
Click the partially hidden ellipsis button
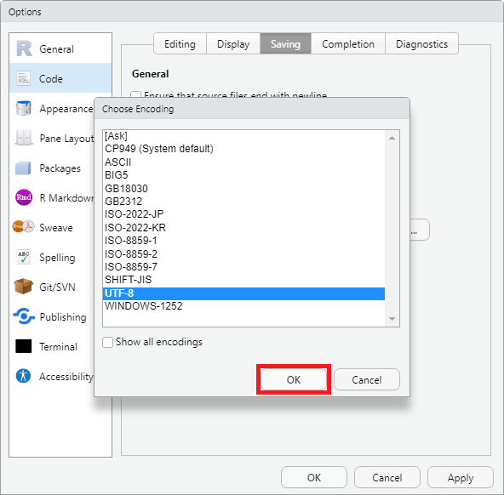tap(420, 230)
